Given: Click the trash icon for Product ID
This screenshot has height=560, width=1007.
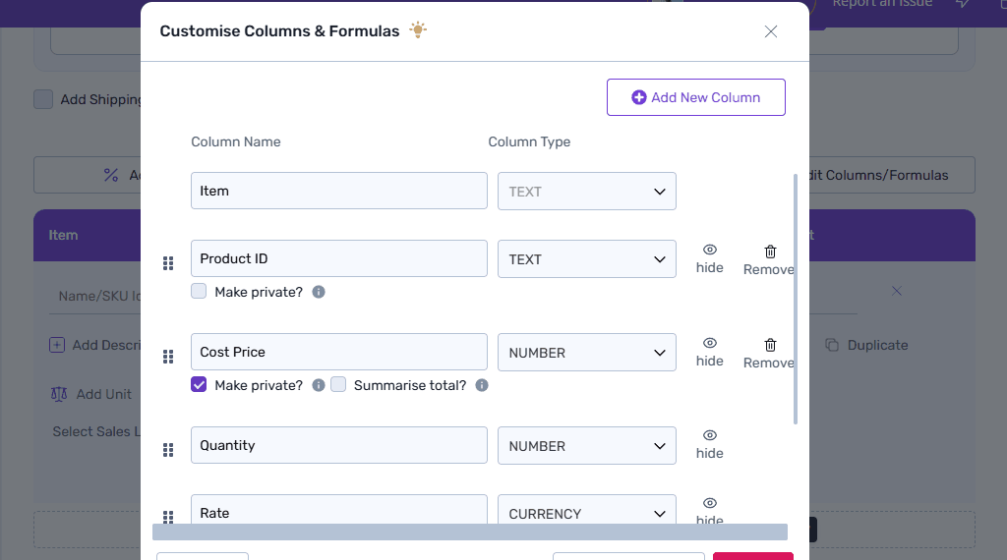Looking at the screenshot, I should (x=770, y=252).
